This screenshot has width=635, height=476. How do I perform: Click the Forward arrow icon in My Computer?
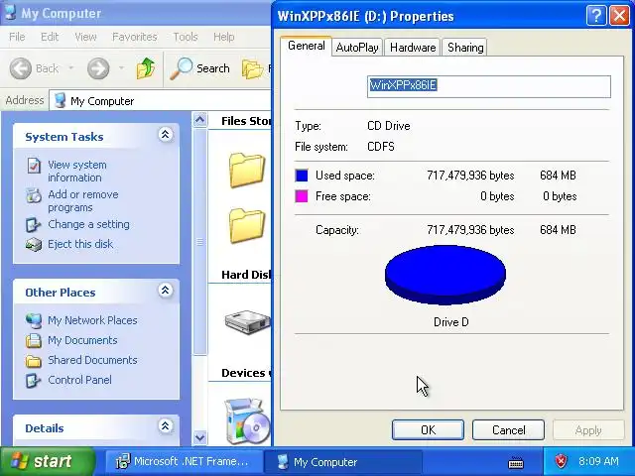(98, 68)
